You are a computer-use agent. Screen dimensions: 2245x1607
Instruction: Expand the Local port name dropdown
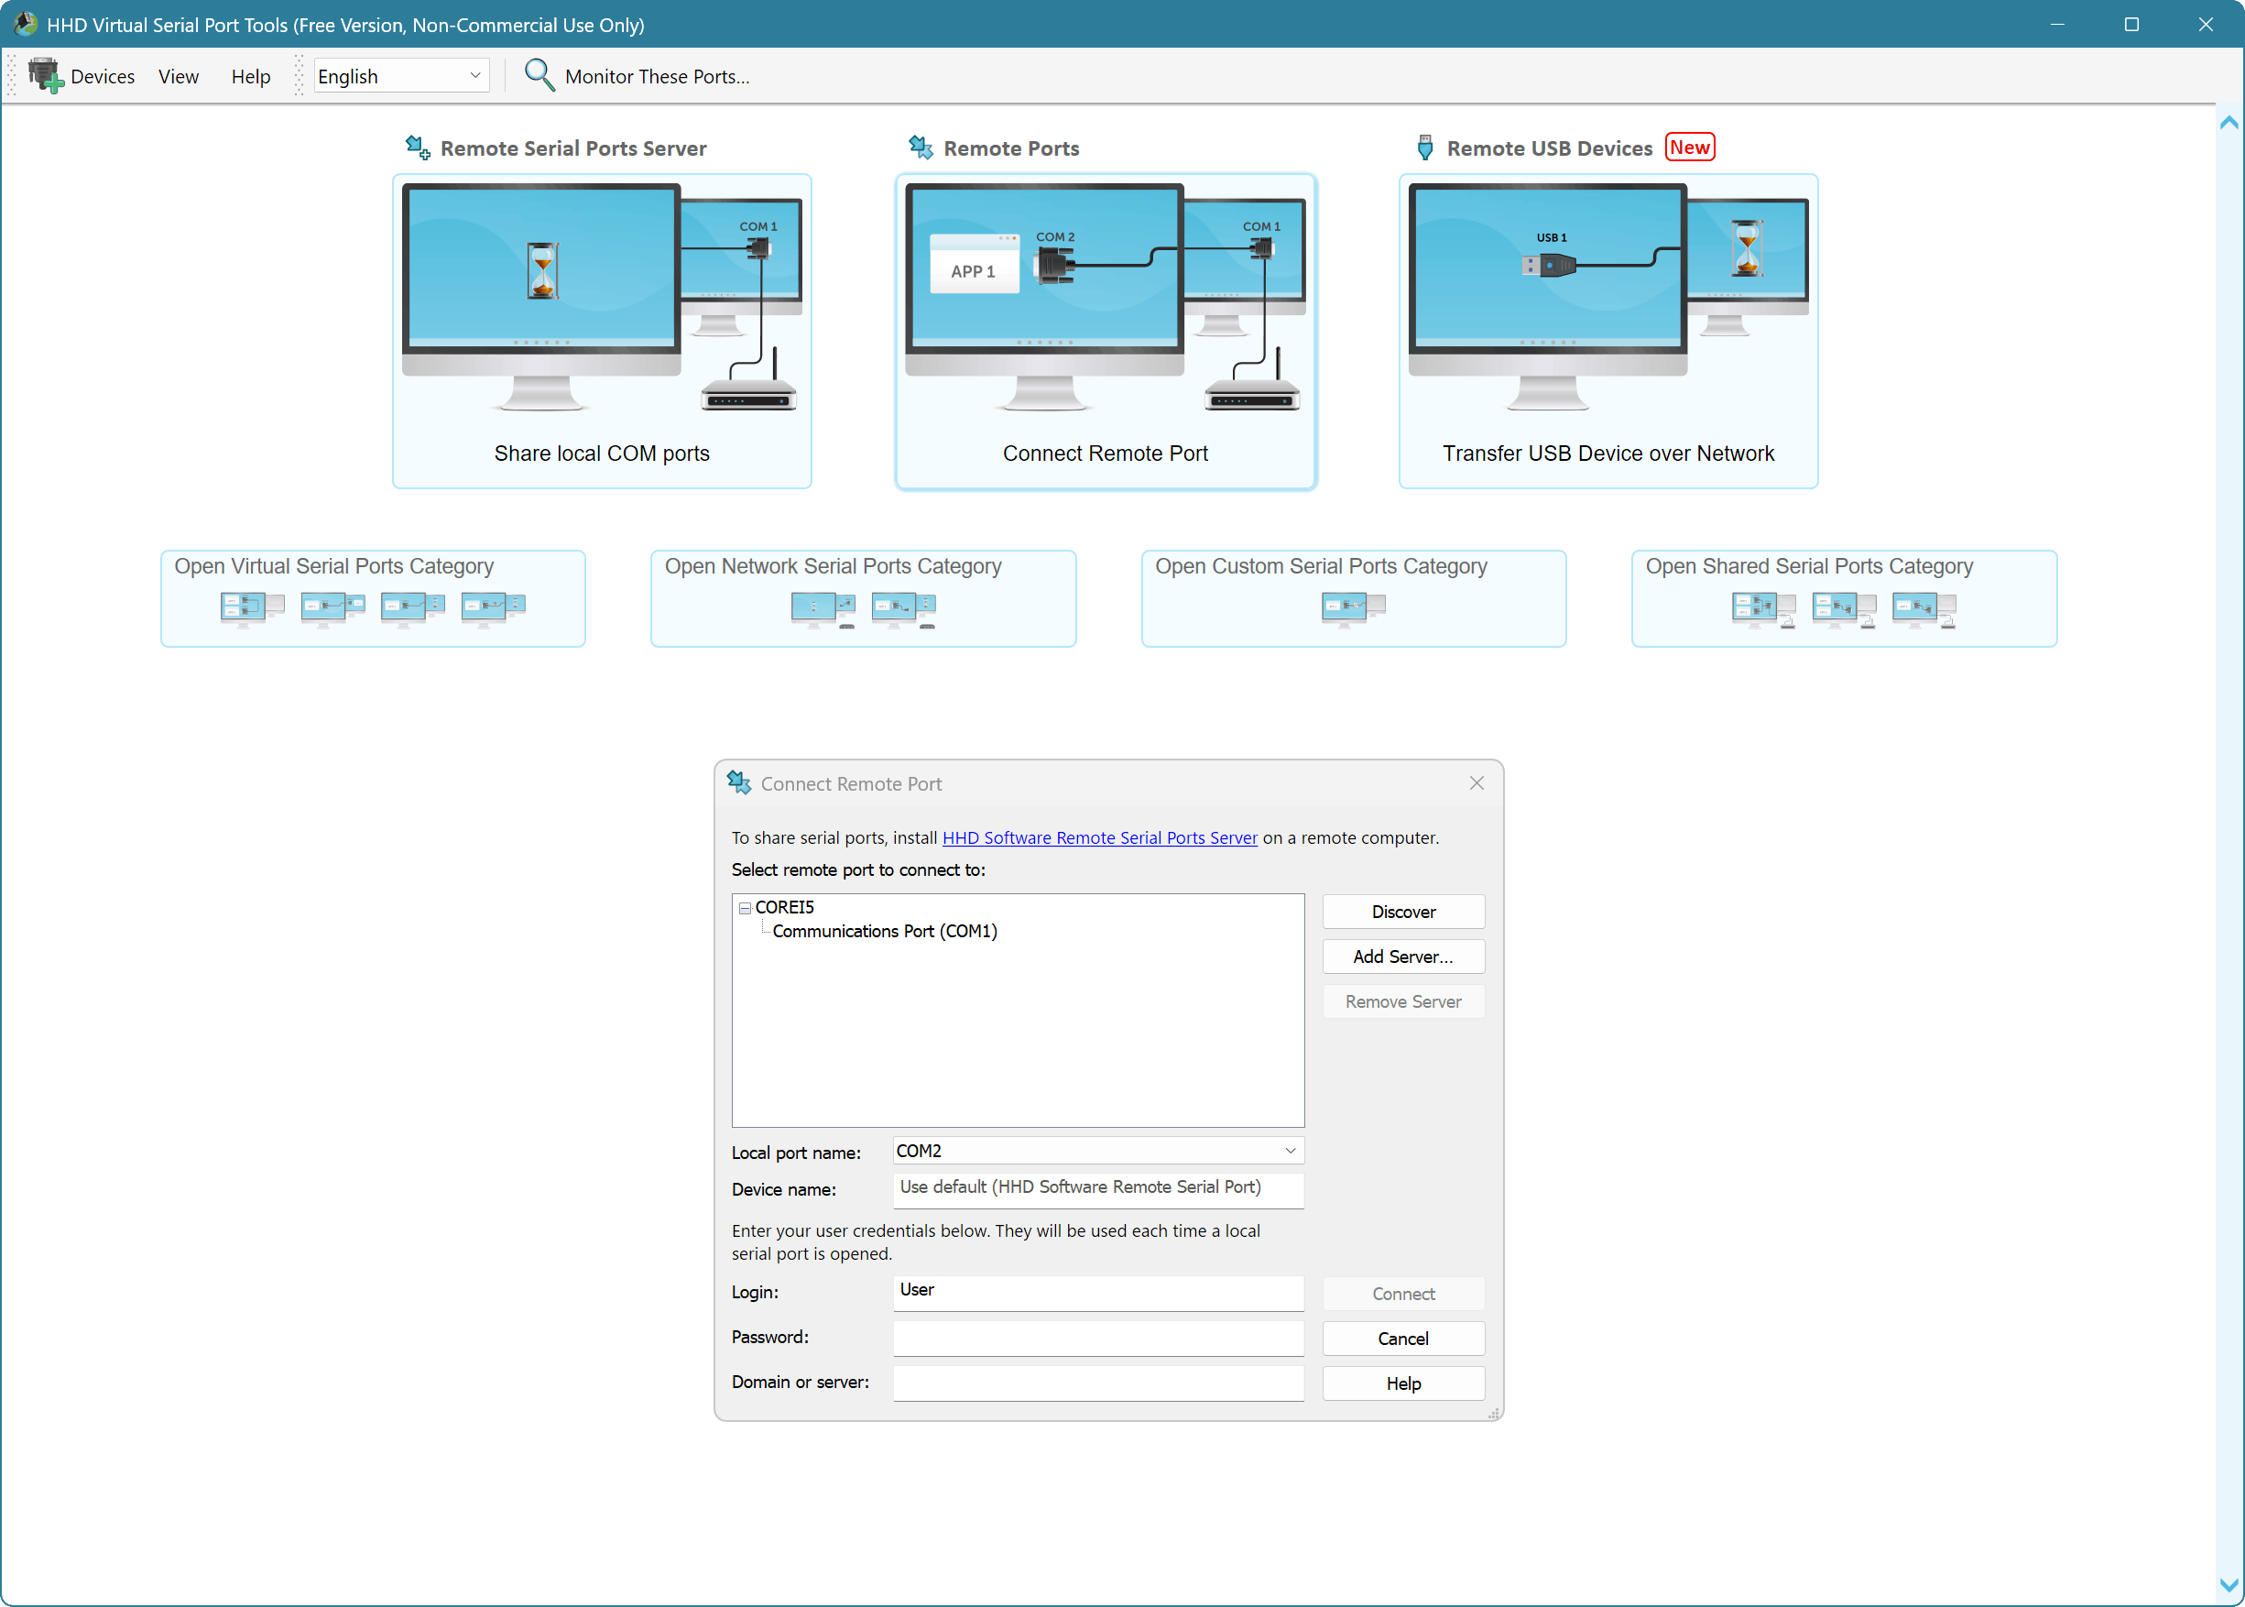(1290, 1151)
